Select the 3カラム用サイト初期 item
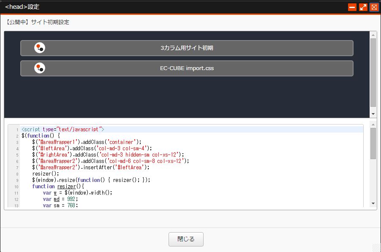The height and width of the screenshot is (252, 381). [x=187, y=48]
